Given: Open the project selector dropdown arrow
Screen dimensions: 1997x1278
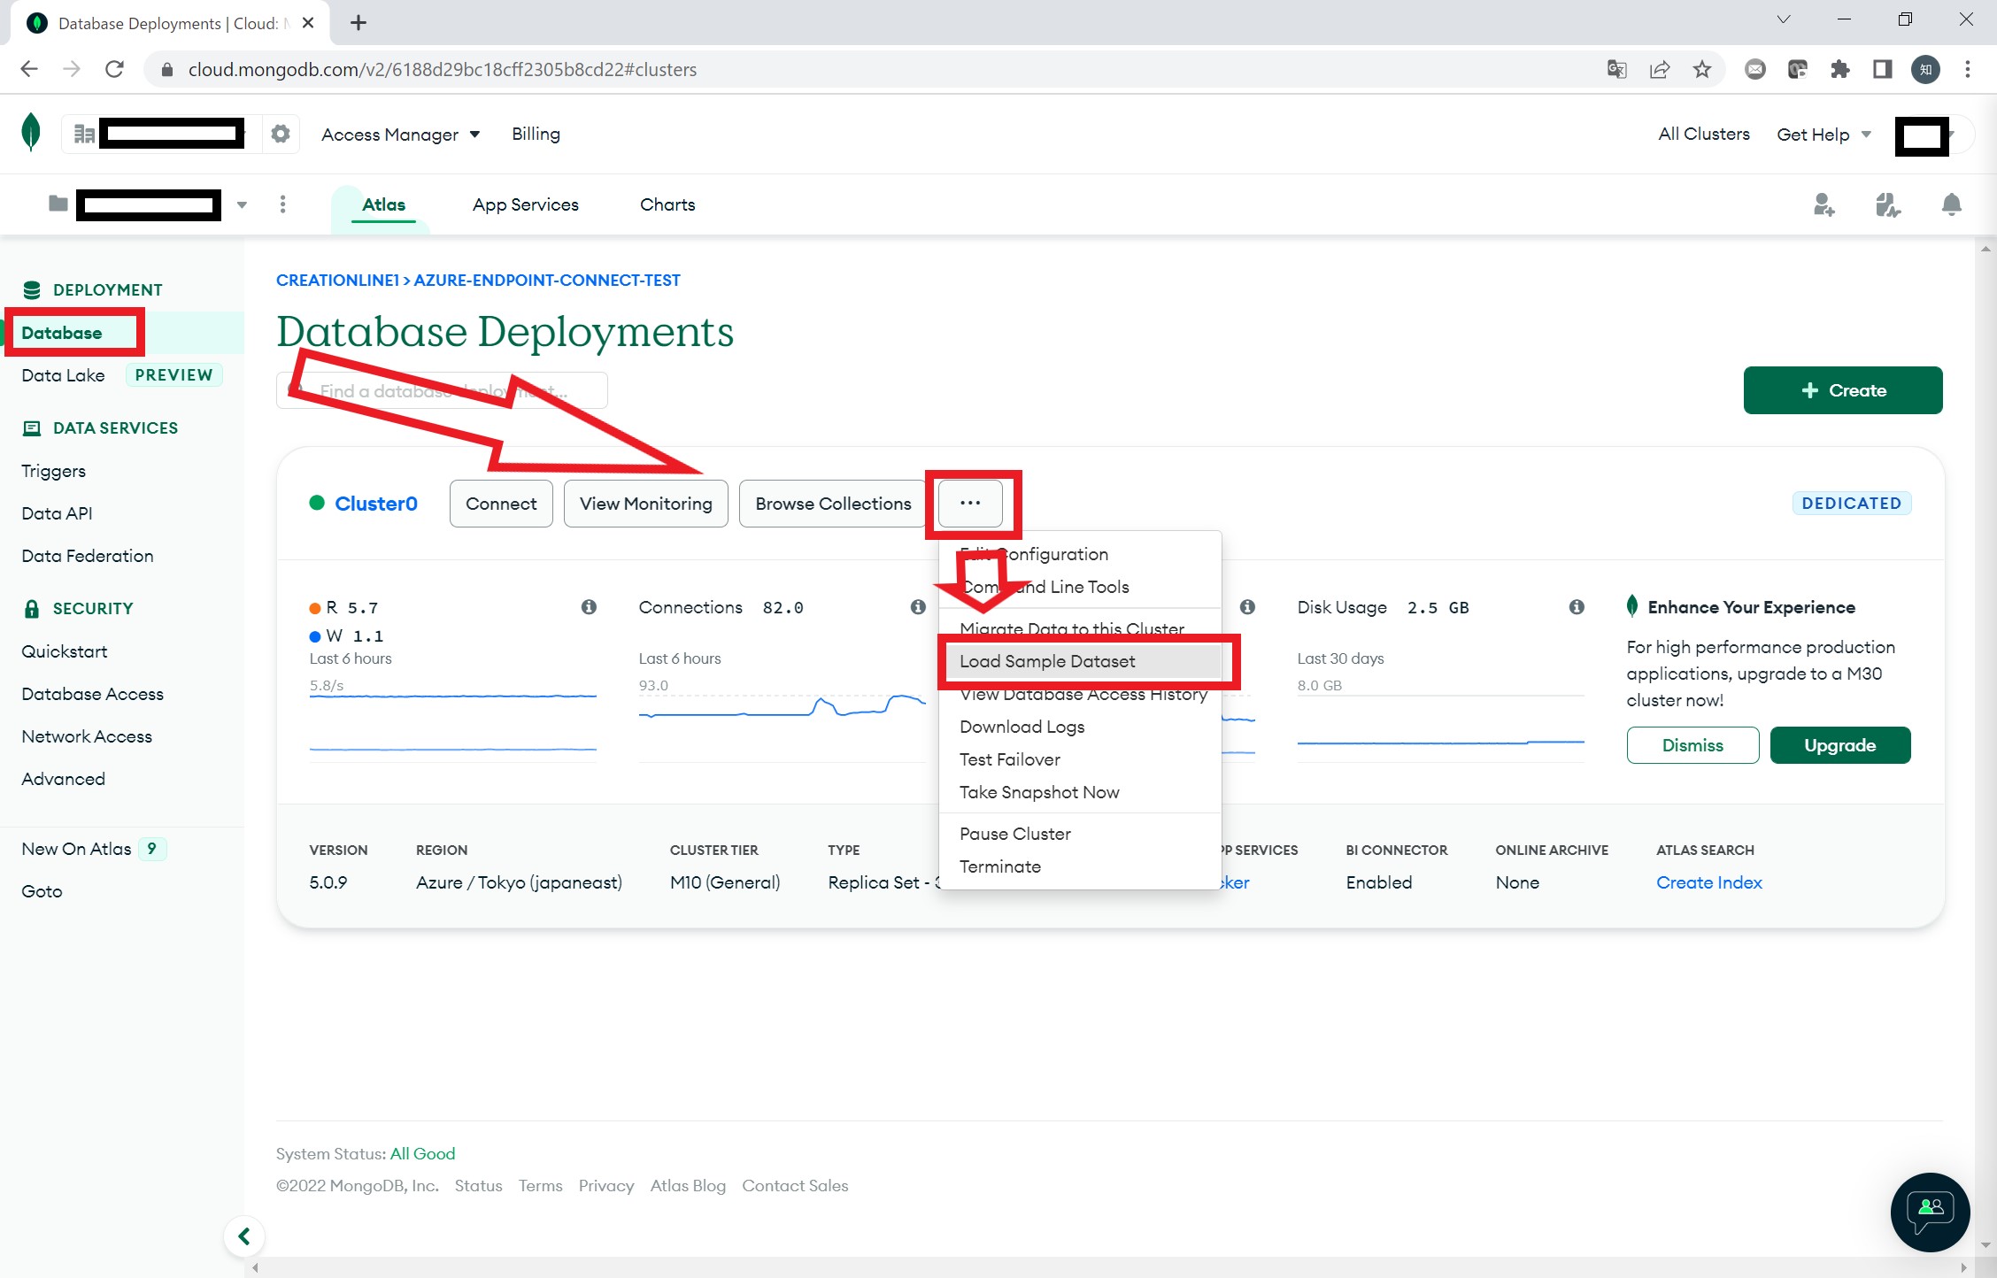Looking at the screenshot, I should pyautogui.click(x=242, y=205).
